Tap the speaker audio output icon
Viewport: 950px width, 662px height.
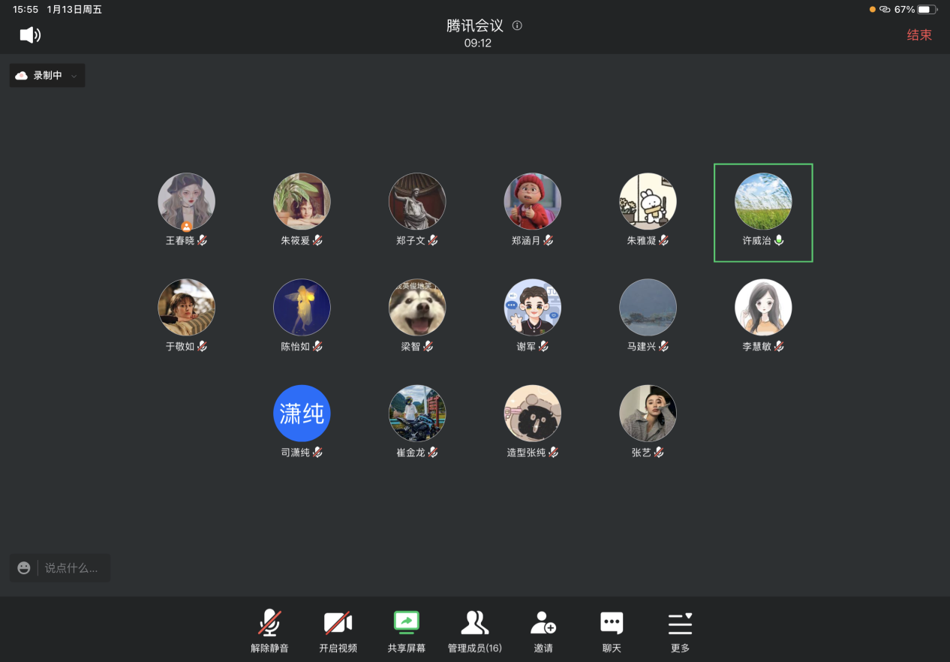click(30, 35)
